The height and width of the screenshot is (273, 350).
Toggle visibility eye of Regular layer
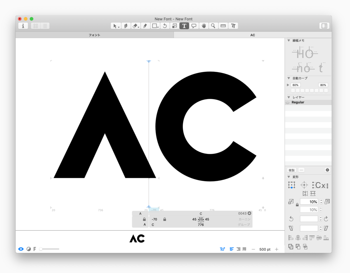point(288,103)
